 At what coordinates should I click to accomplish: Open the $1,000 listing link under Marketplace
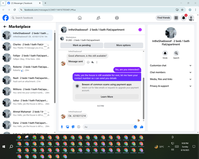[x=83, y=40]
